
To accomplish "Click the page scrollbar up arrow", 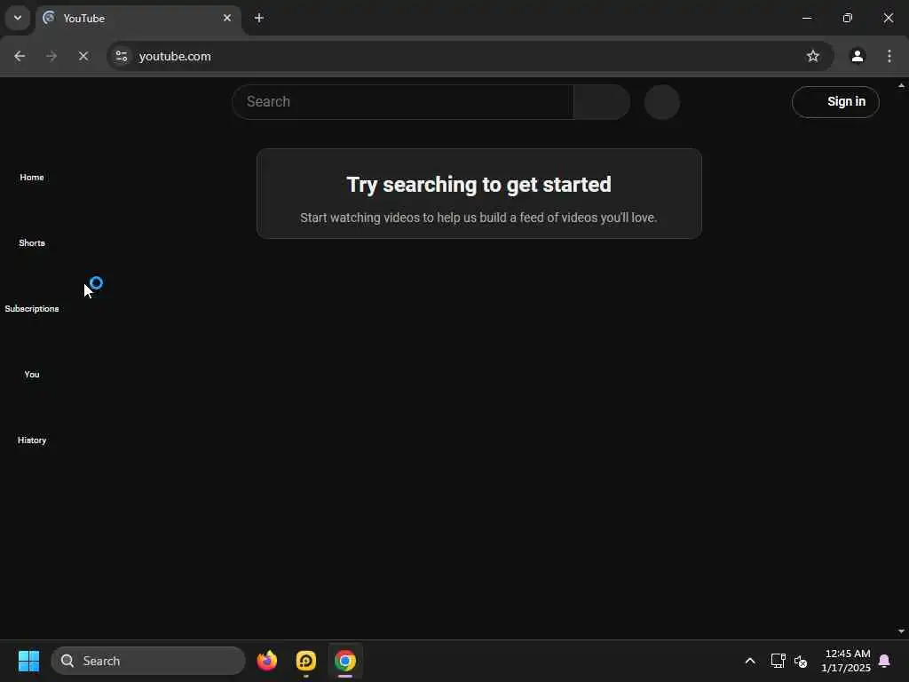I will click(x=902, y=85).
